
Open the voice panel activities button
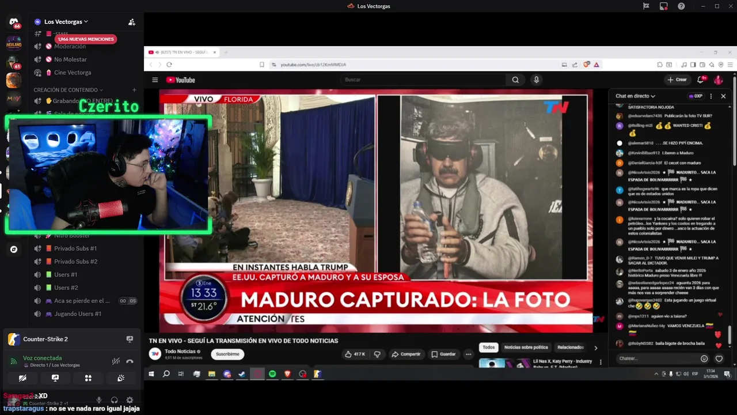click(88, 378)
